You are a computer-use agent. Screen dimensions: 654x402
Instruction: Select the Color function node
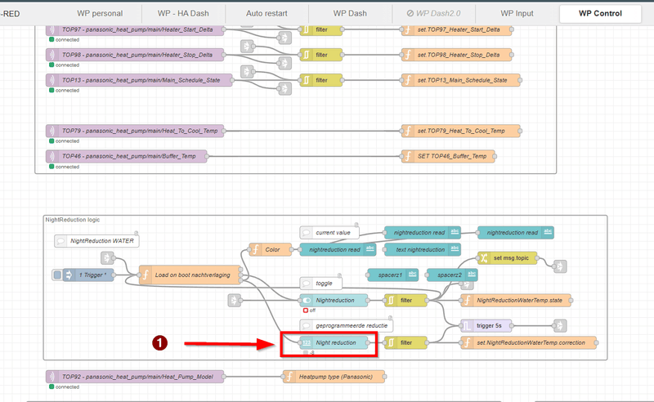[270, 249]
